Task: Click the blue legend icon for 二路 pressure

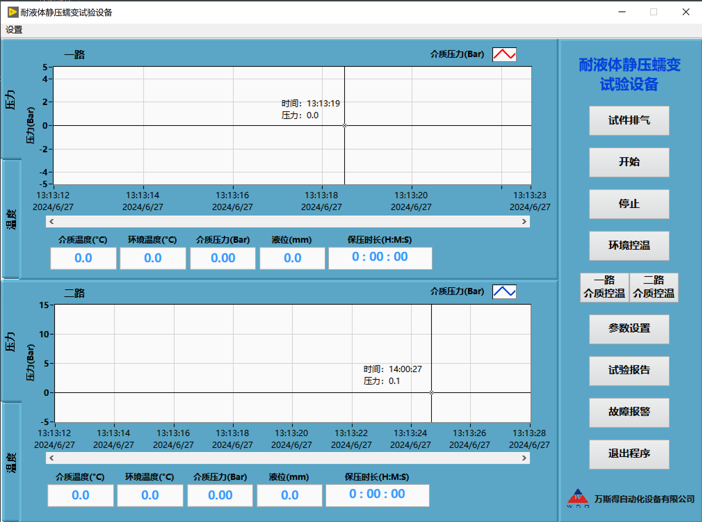Action: (x=504, y=292)
